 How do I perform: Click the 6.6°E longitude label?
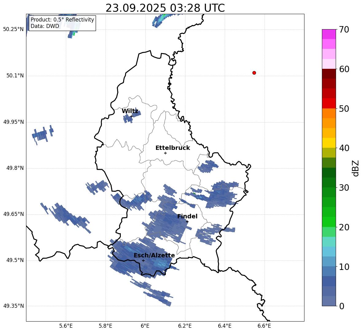click(x=264, y=326)
